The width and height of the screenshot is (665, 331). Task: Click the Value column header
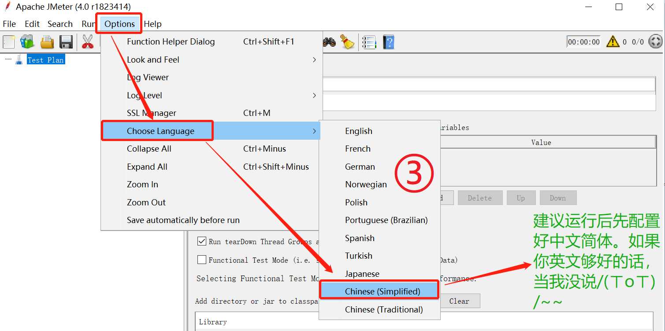pos(541,142)
